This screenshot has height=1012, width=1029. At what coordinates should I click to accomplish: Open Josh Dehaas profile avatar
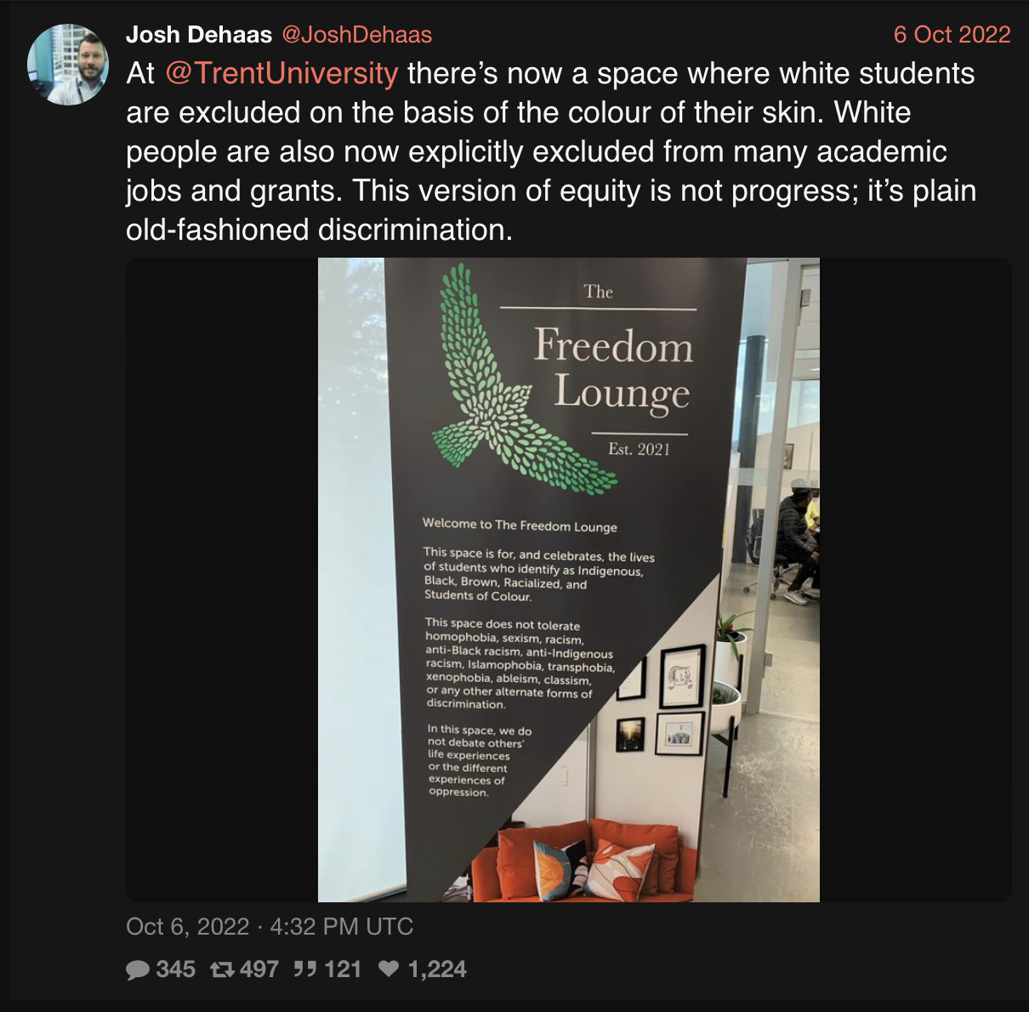click(68, 65)
